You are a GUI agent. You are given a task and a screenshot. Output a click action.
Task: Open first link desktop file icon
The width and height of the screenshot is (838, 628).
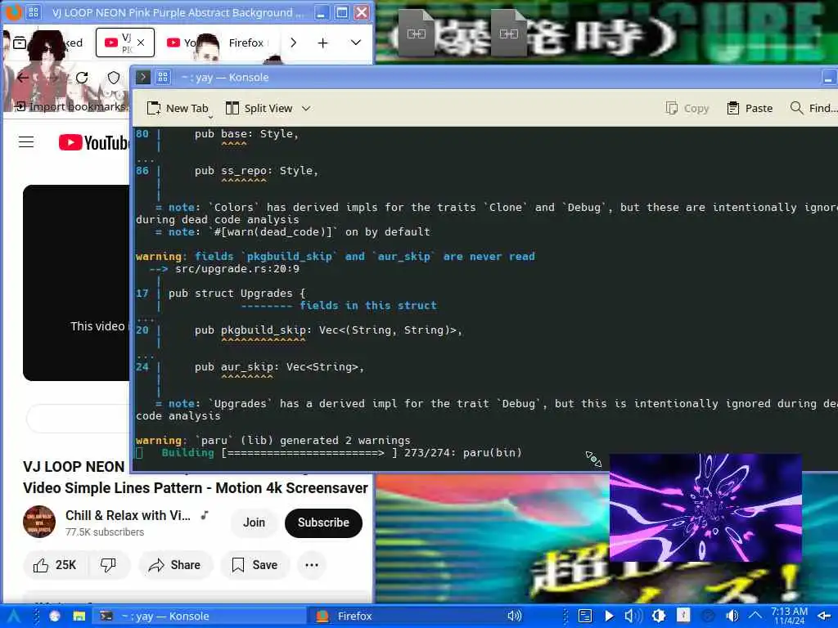[417, 33]
